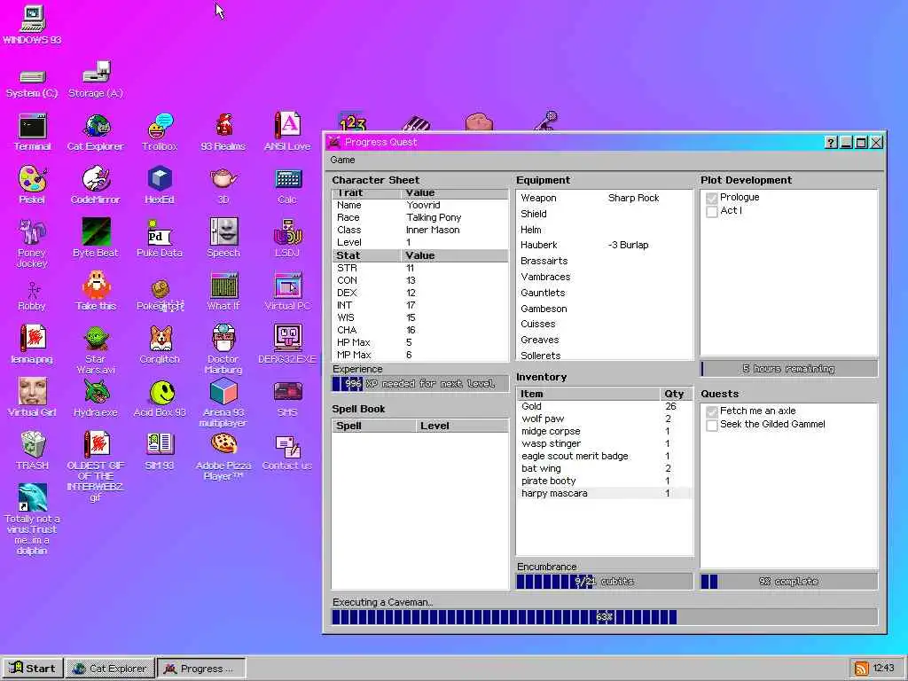Open the What If icon
908x681 pixels.
click(x=223, y=291)
